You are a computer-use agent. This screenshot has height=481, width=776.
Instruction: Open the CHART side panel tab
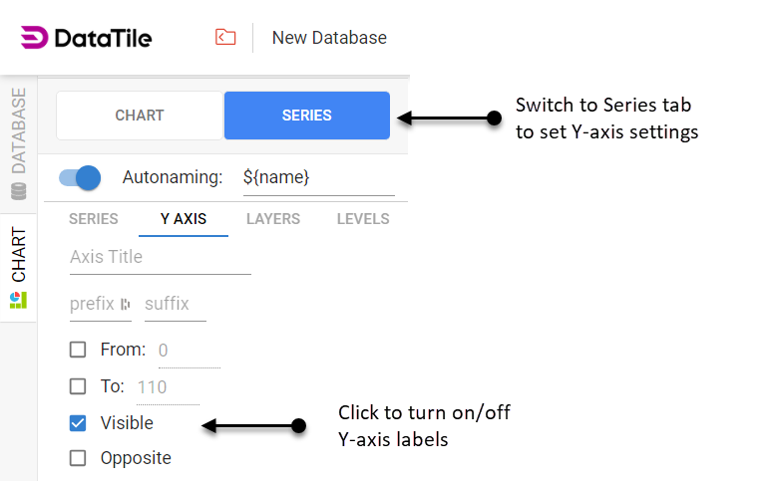point(18,267)
